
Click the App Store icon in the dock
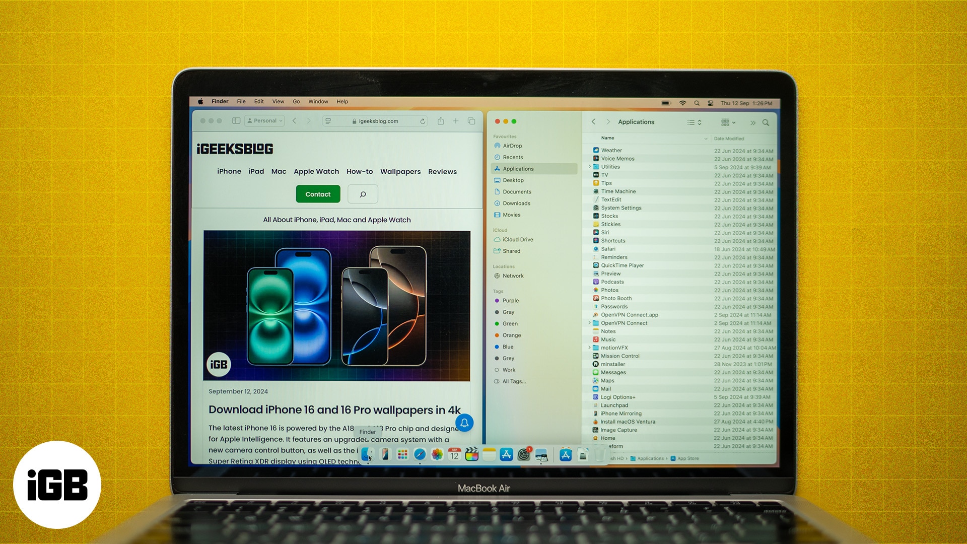click(506, 455)
